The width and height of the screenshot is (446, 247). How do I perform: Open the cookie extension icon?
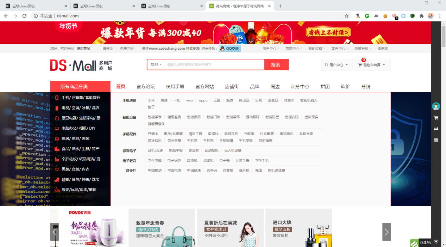click(385, 16)
